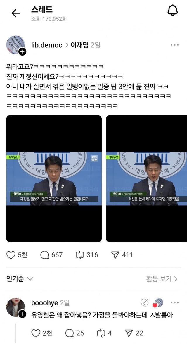The image size is (187, 344).
Task: Reply to booohye's comment bubble icon
Action: tap(70, 333)
